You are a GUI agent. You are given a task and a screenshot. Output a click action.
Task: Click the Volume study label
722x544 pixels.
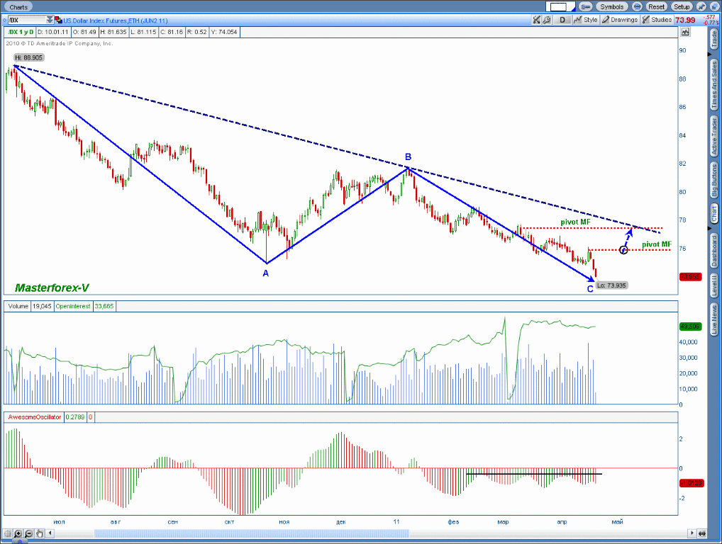pos(18,306)
